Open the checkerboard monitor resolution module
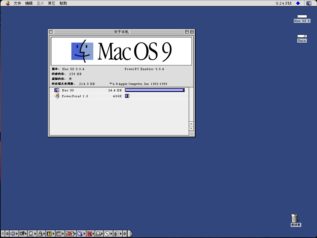Screen dimensions: 317x238 pyautogui.click(x=60, y=234)
